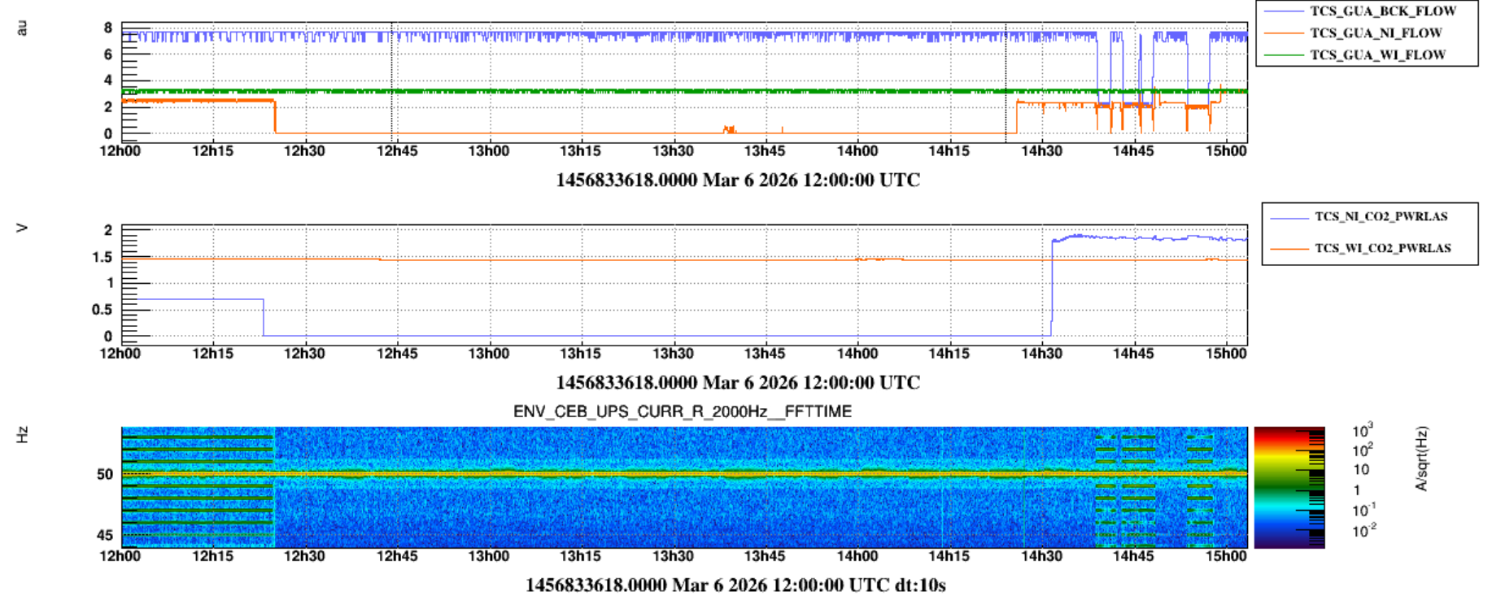1492x596 pixels.
Task: Click the TCS_GUA_WI_FLOW legend label
Action: click(1377, 55)
